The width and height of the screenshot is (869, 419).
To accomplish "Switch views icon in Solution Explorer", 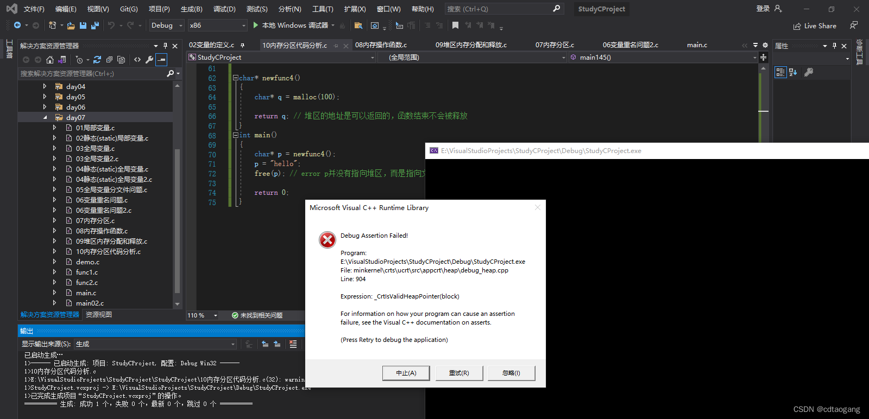I will pyautogui.click(x=62, y=60).
